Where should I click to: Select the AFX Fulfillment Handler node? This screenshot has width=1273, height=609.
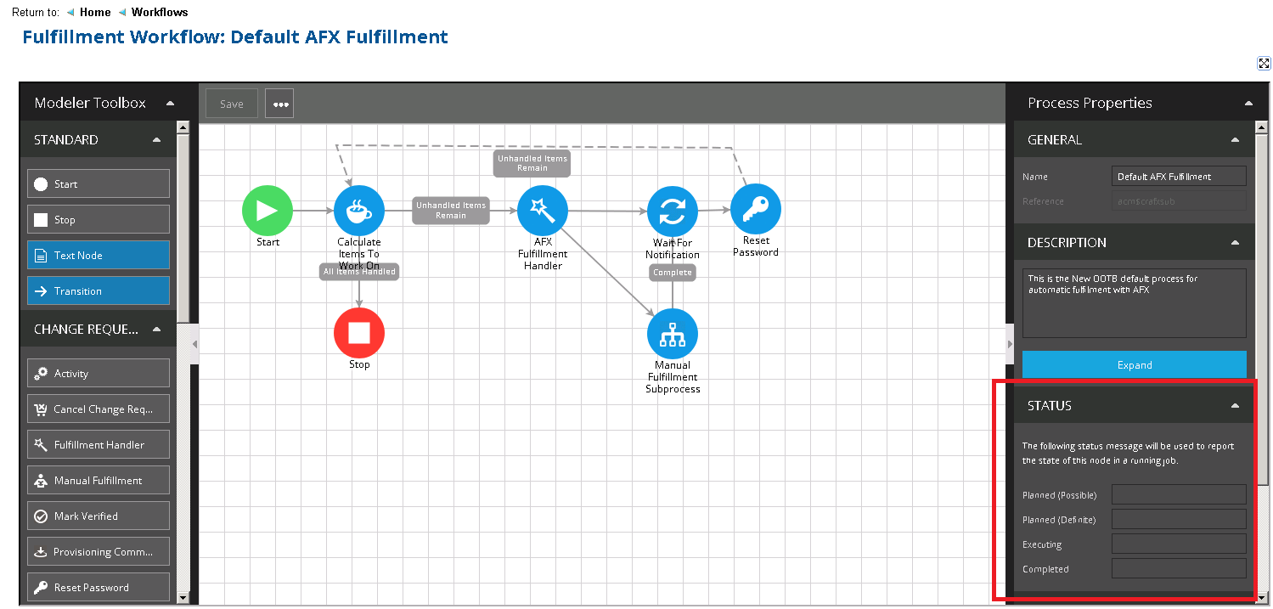pos(543,210)
